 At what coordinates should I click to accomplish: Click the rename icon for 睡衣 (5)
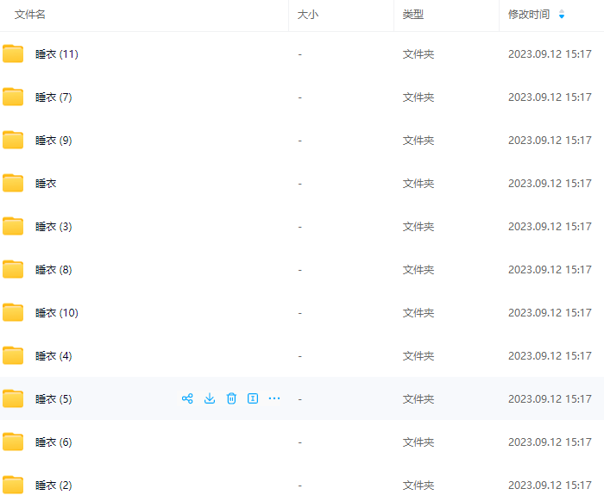(x=253, y=398)
